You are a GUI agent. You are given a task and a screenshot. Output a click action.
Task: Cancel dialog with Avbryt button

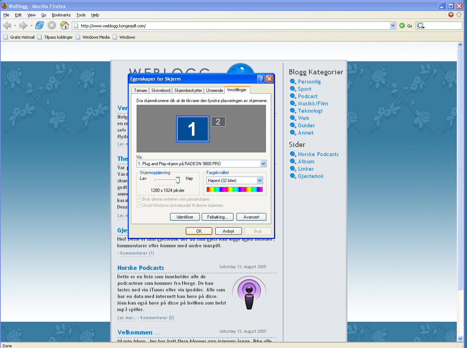[x=228, y=231]
